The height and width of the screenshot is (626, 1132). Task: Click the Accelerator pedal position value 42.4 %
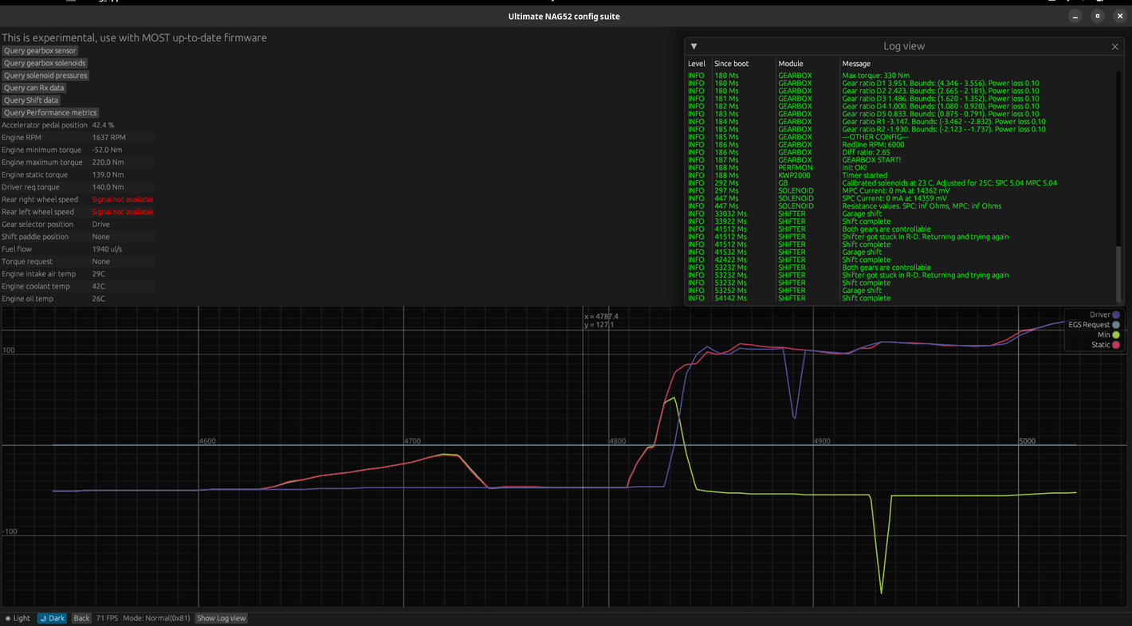[103, 125]
